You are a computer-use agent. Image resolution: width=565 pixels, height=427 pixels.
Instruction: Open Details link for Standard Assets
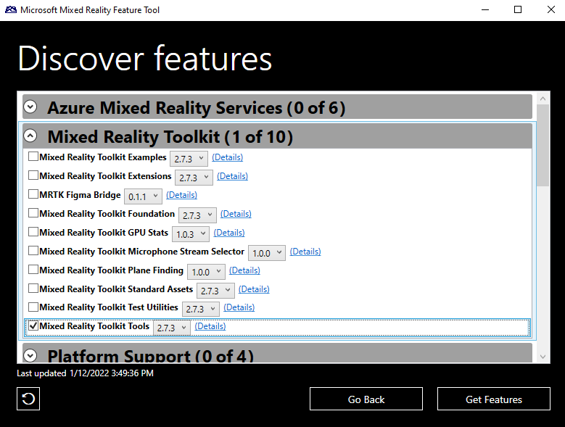(254, 289)
